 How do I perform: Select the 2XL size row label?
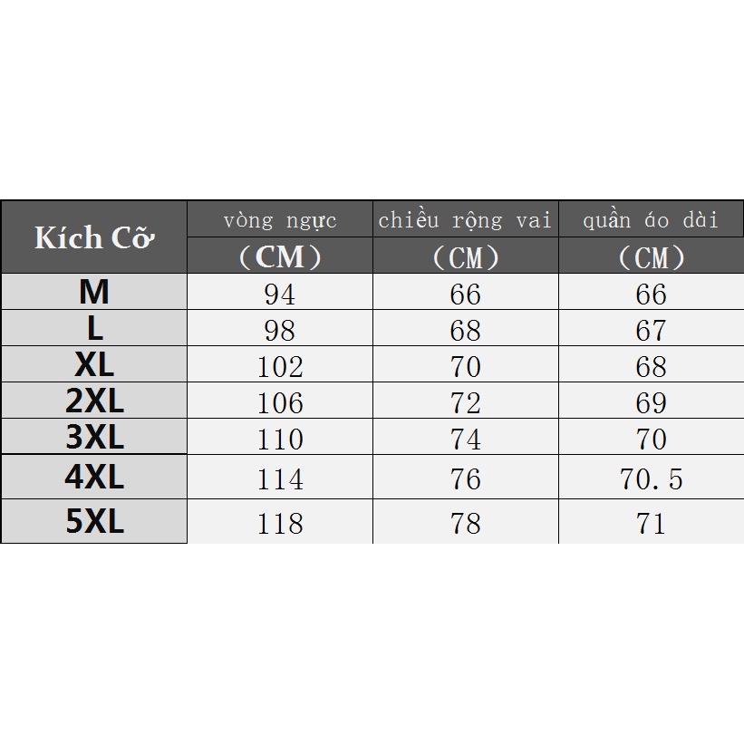coord(94,401)
